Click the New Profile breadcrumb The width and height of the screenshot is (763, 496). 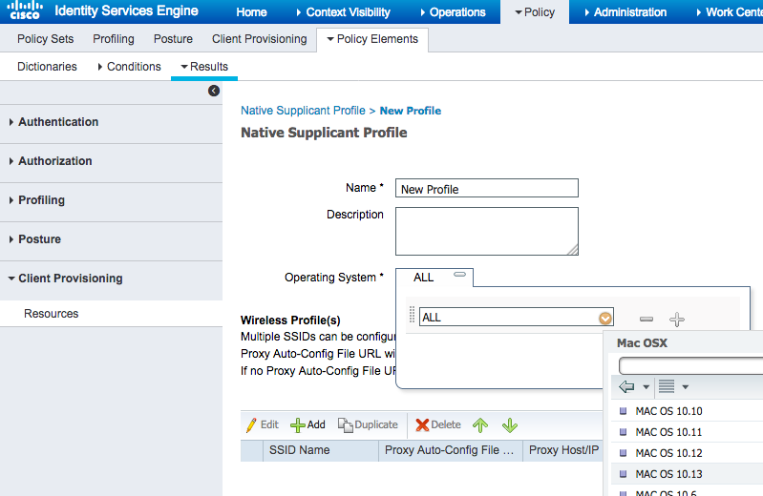tap(411, 111)
